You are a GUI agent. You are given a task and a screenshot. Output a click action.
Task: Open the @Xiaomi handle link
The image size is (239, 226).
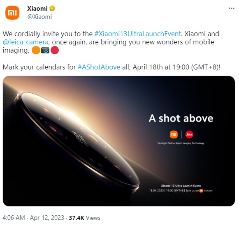(39, 17)
